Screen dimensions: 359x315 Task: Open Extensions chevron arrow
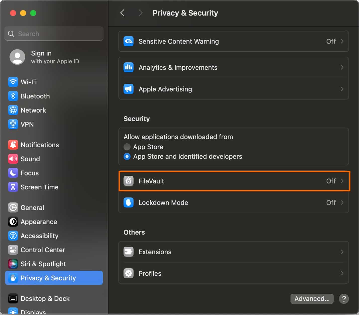(342, 252)
